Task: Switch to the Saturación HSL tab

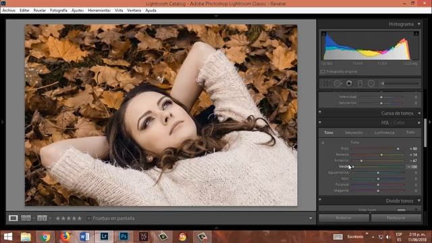Action: coord(354,133)
